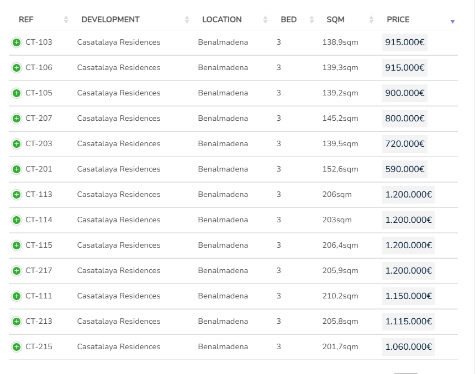Open CT-207 row details plus icon

(x=17, y=118)
